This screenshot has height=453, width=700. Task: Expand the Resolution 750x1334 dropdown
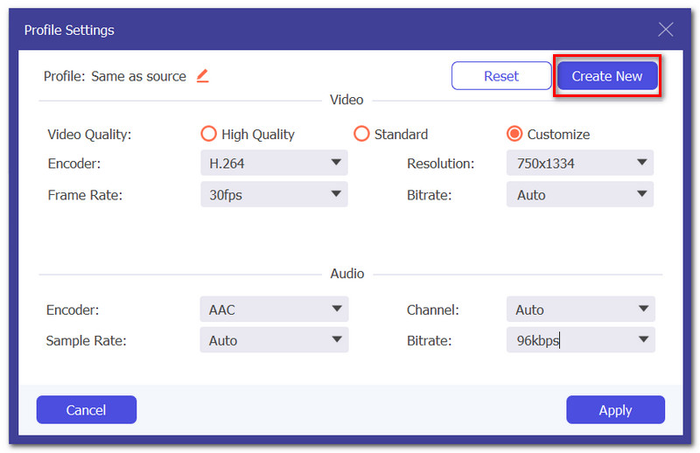(580, 163)
